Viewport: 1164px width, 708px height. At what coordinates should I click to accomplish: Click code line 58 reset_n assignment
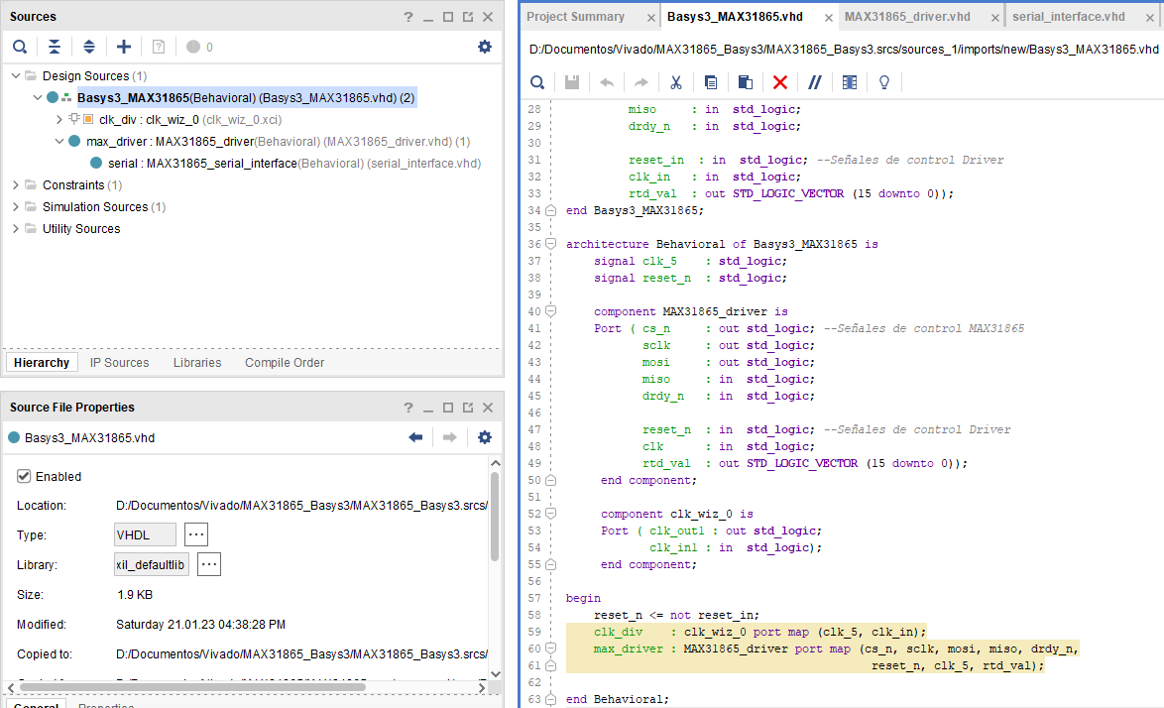pyautogui.click(x=676, y=615)
